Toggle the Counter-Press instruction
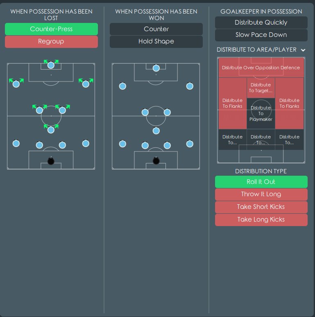 [51, 29]
